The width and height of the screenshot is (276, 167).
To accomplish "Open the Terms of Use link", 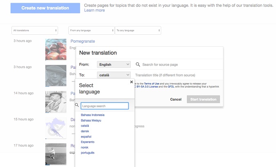I will [x=152, y=83].
